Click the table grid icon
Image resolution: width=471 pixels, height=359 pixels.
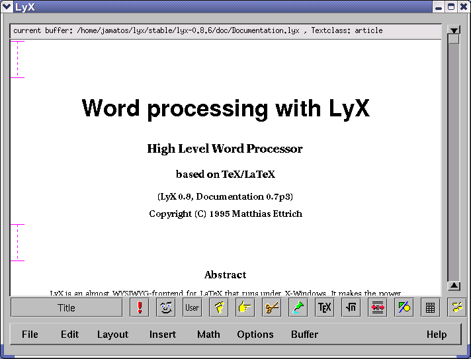(430, 307)
